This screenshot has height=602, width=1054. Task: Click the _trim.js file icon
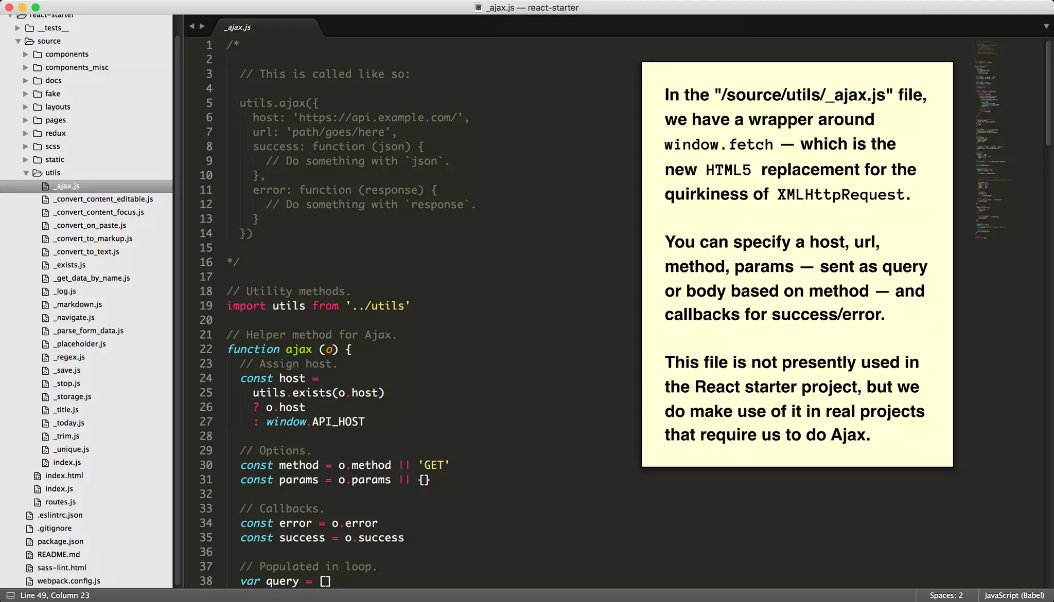45,436
